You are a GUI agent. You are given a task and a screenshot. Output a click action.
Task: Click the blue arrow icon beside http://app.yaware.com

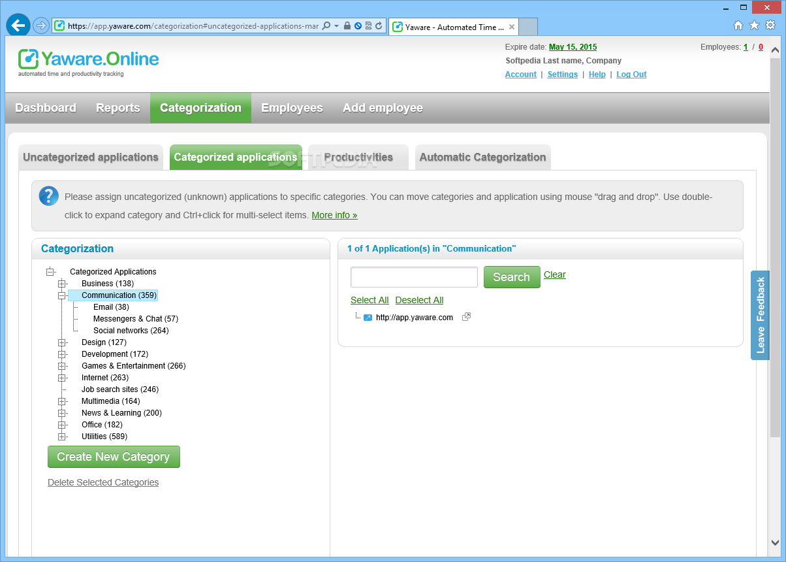click(368, 318)
